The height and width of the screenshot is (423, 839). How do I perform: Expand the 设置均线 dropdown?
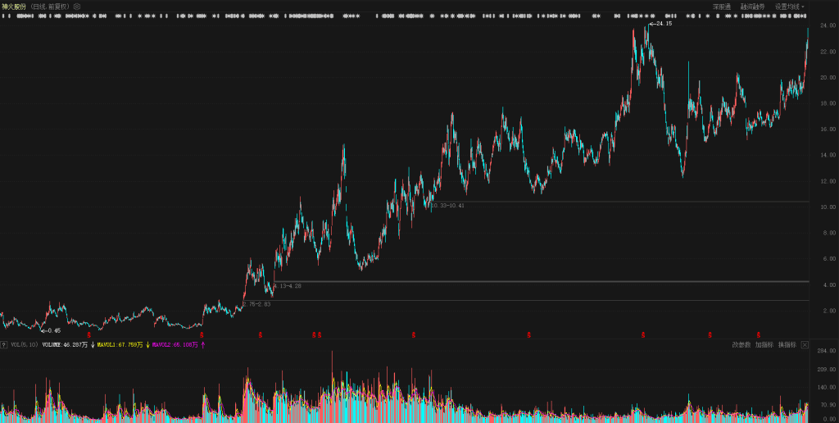point(790,7)
